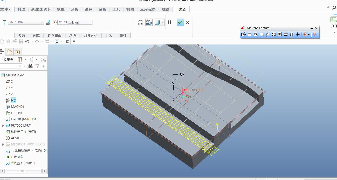Switch to the 模型 ribbon tab
337x180 pixels.
coord(61,9)
